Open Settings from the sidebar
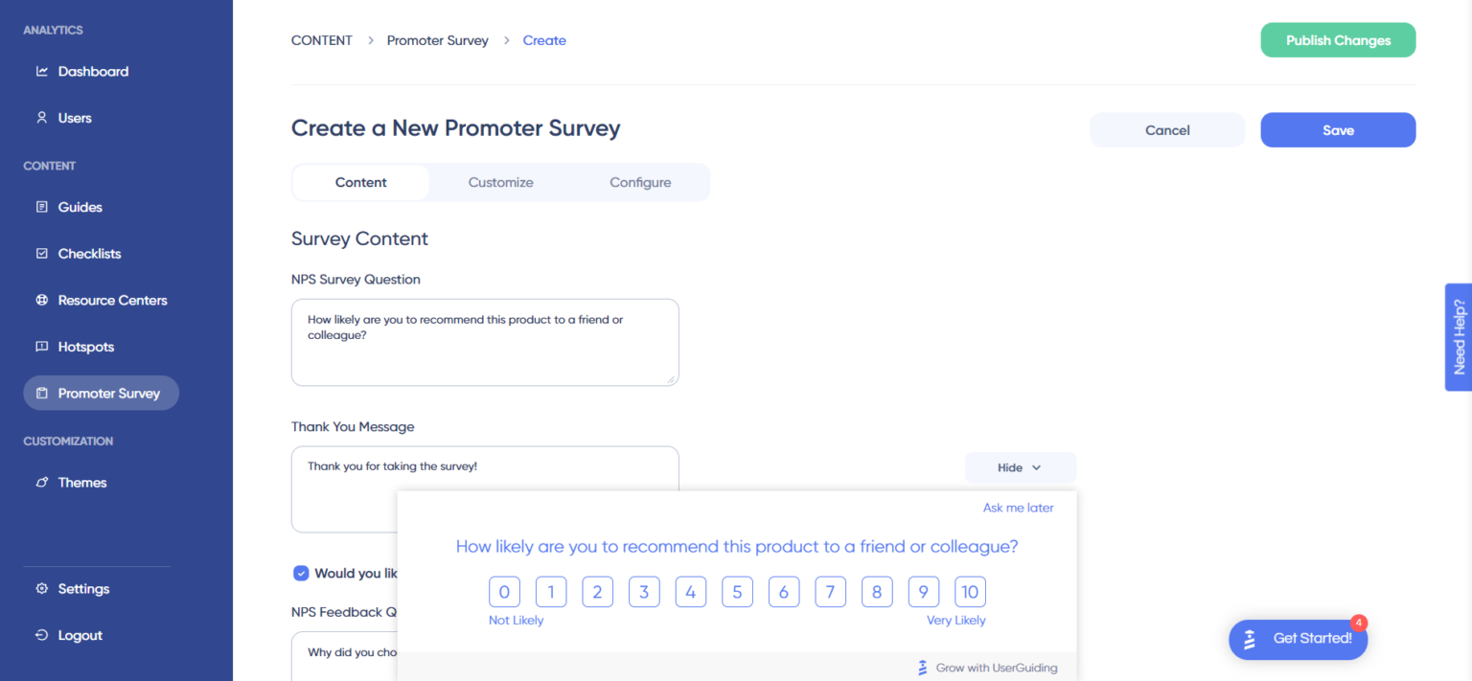The width and height of the screenshot is (1472, 681). tap(82, 588)
